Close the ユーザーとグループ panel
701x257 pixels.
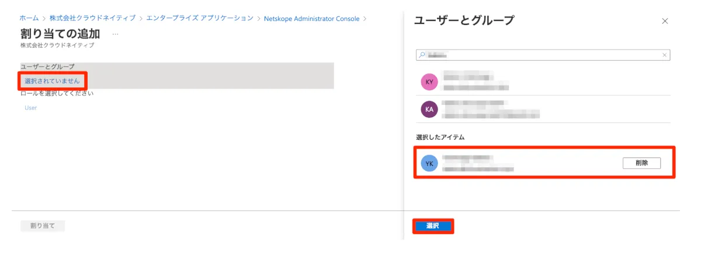point(665,21)
